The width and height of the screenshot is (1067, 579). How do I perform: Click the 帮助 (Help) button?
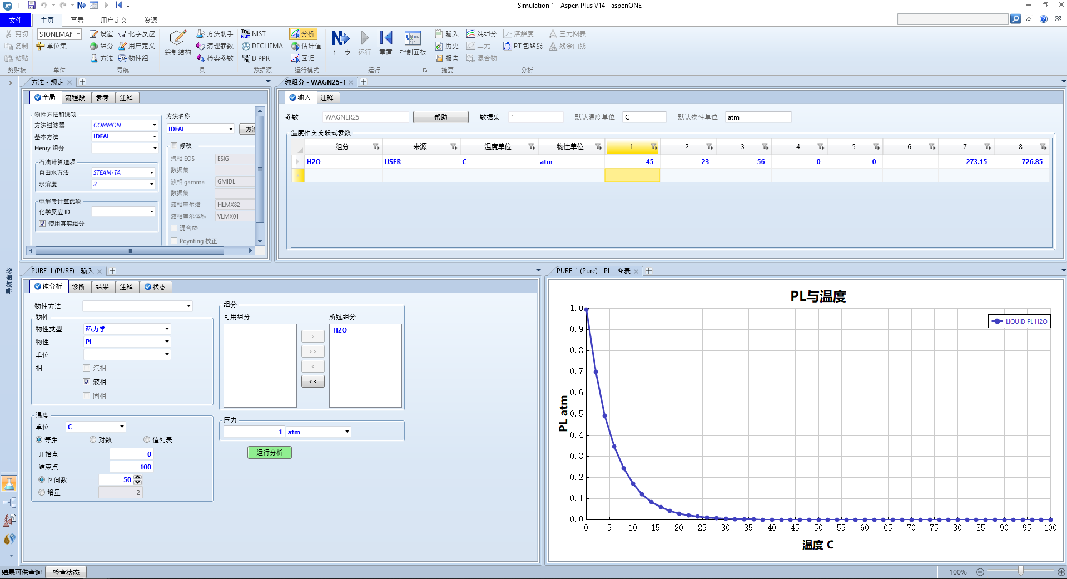click(x=441, y=117)
